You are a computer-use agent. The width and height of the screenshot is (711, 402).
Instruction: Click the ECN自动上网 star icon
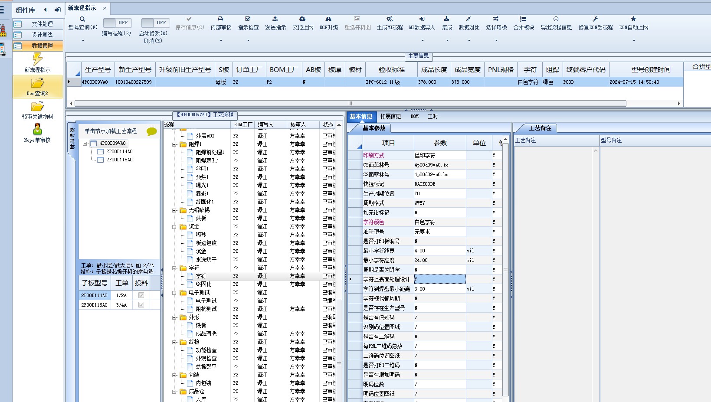633,19
